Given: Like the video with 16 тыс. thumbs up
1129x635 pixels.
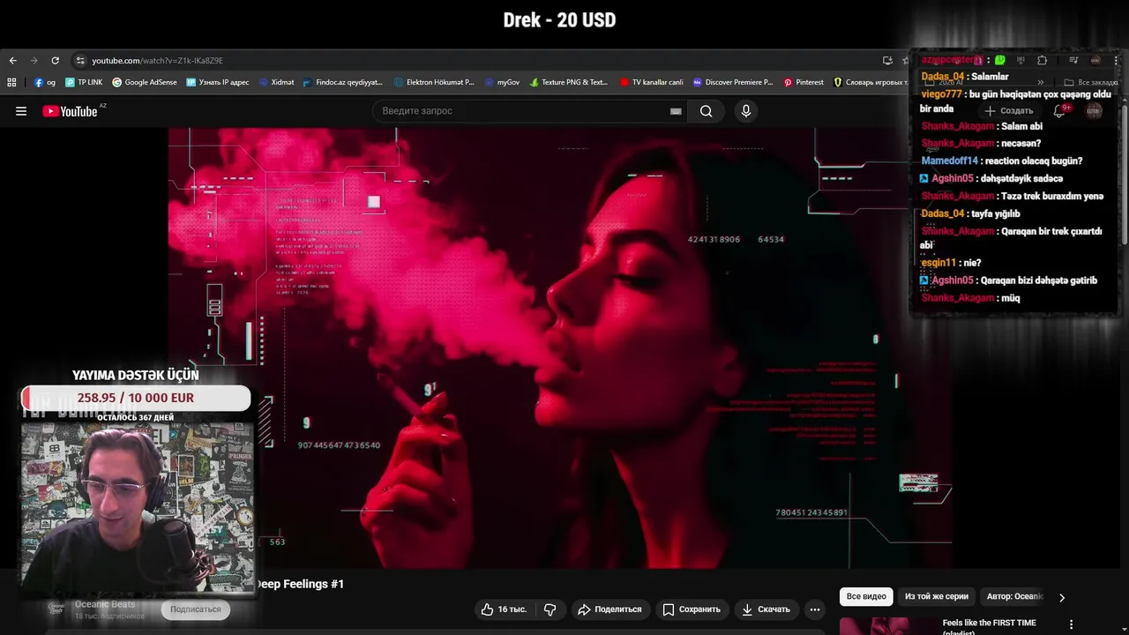Looking at the screenshot, I should click(504, 609).
